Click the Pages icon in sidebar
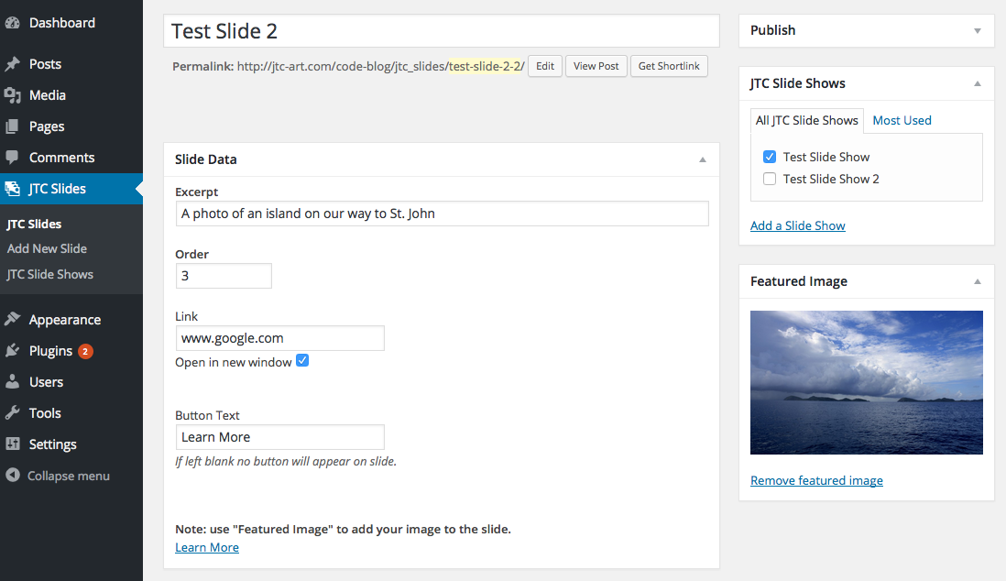 13,126
